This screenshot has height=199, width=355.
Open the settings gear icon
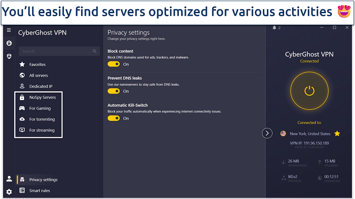(9, 192)
